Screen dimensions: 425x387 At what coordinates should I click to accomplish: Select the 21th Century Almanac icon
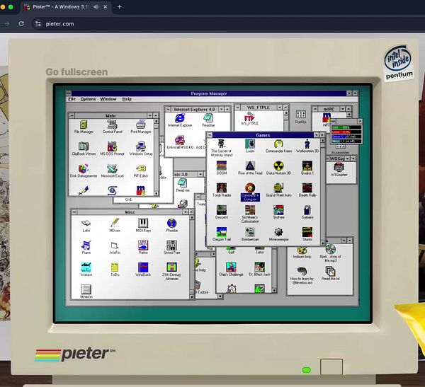pyautogui.click(x=172, y=272)
